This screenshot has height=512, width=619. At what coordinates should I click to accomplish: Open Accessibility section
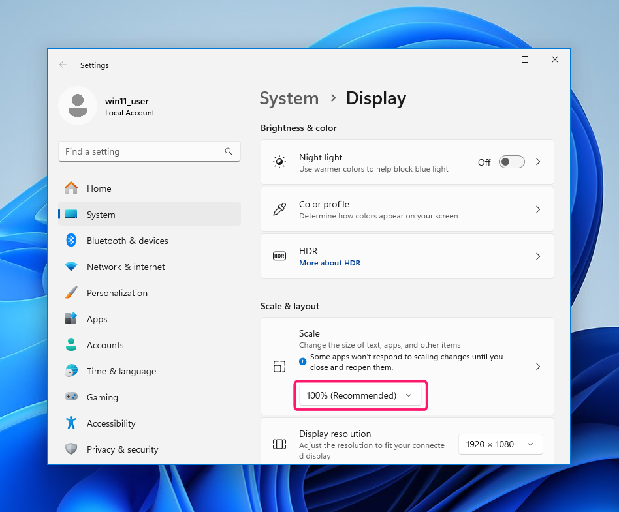tap(150, 423)
